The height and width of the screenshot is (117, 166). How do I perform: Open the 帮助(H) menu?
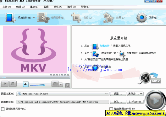[x=85, y=7]
